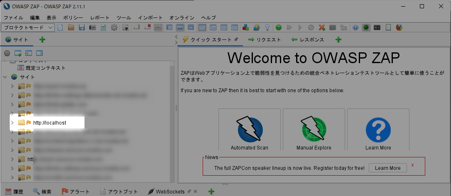451x196 pixels.
Task: Click the tab icon with red X
Action: (x=147, y=28)
